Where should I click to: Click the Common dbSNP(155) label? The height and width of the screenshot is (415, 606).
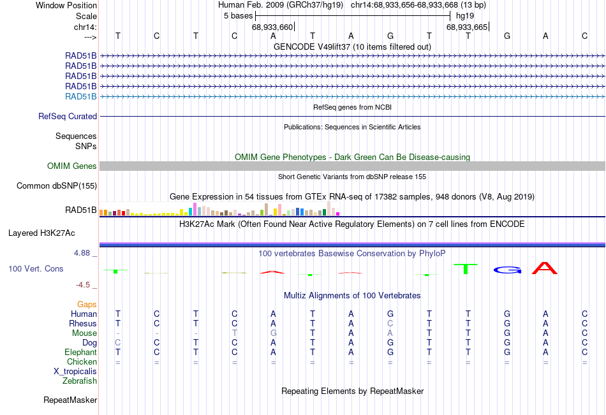pos(56,186)
